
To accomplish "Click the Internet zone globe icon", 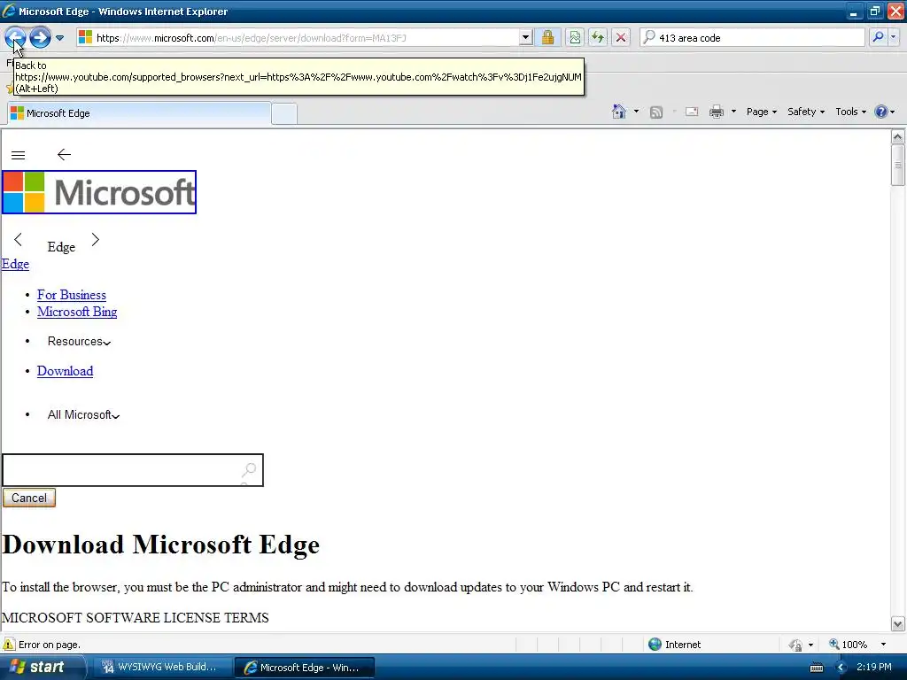I will point(655,645).
